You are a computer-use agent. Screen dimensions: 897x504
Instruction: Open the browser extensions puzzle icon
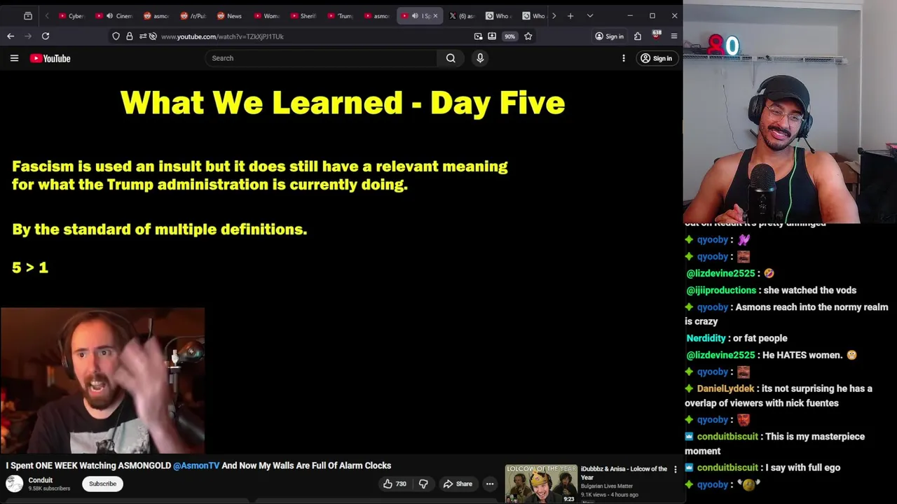pyautogui.click(x=638, y=36)
